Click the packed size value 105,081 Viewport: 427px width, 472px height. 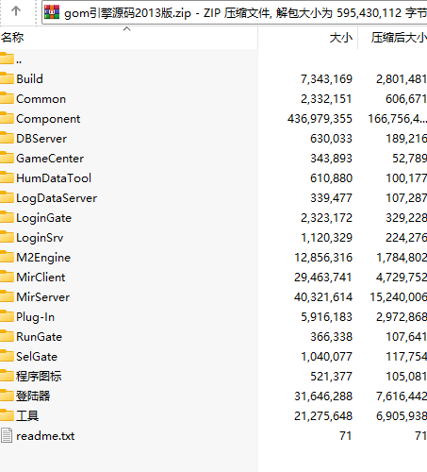(406, 377)
